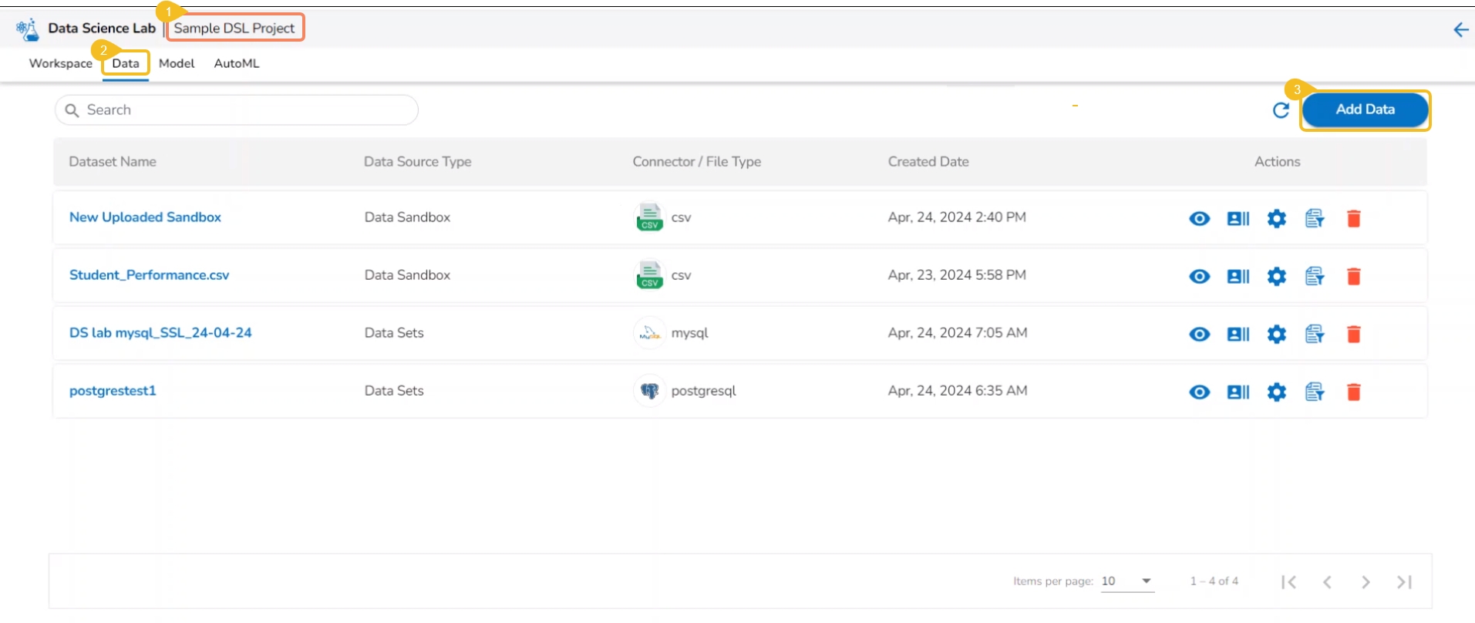The image size is (1475, 623).
Task: Click the back arrow at top right
Action: pyautogui.click(x=1460, y=30)
